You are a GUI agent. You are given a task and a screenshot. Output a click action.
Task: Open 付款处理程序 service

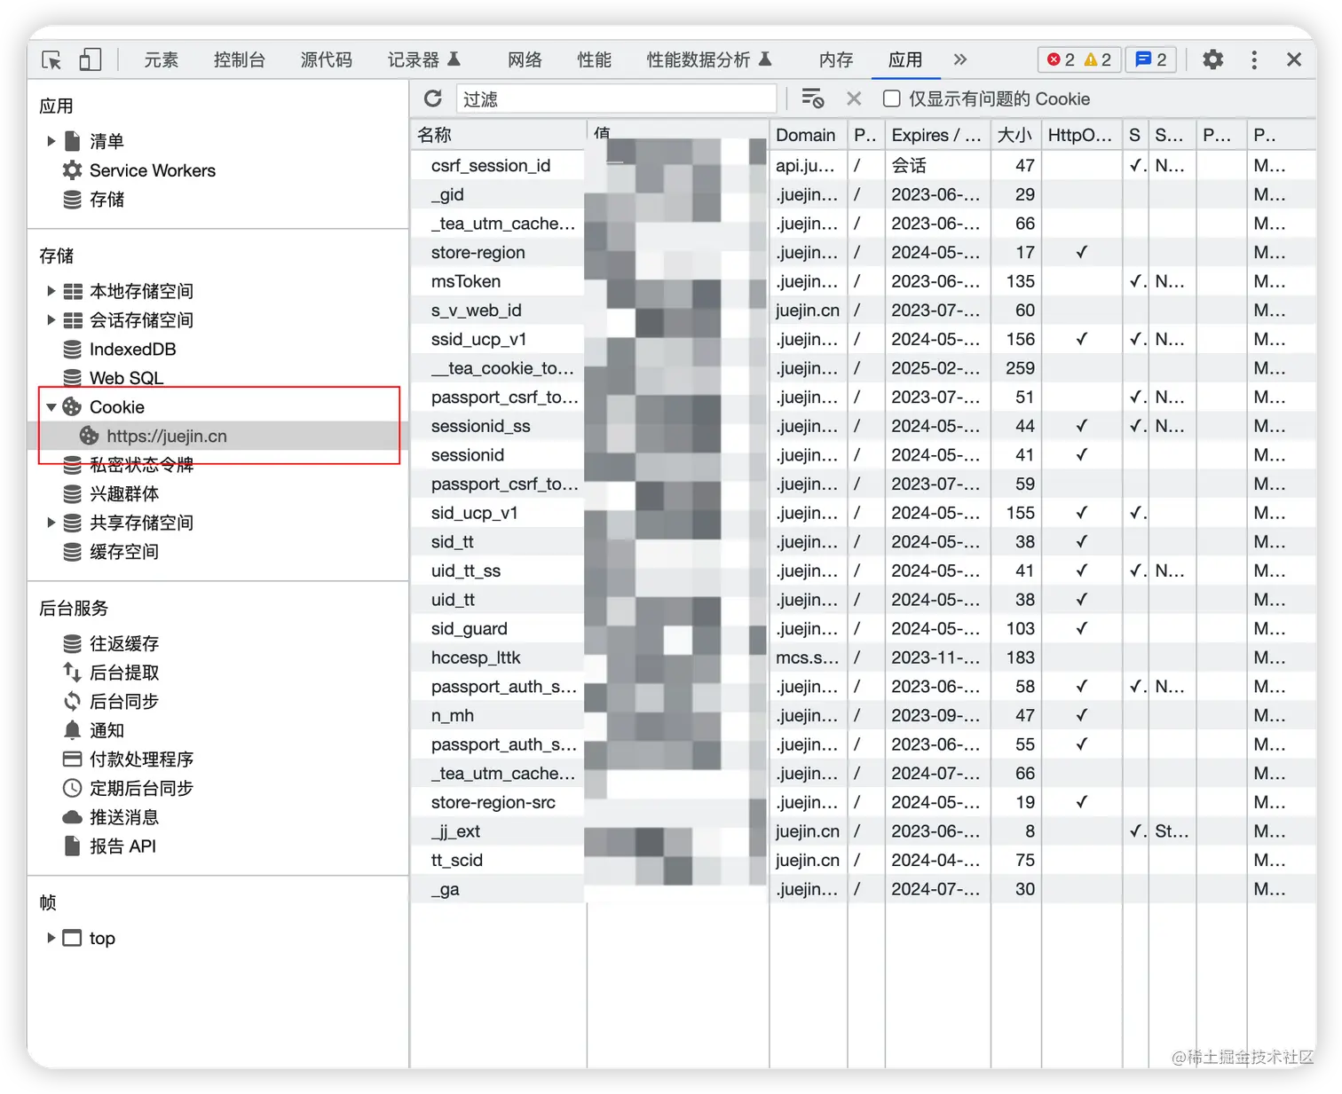[141, 760]
